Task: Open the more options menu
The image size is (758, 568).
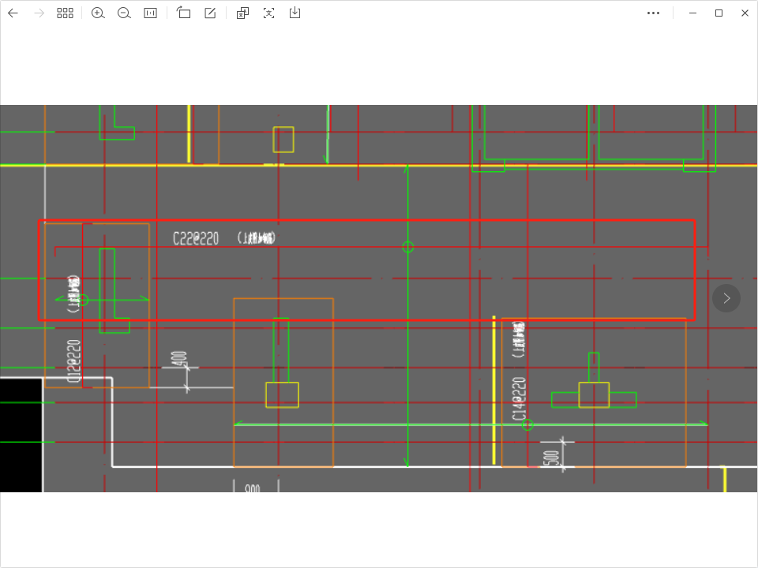Action: click(653, 13)
